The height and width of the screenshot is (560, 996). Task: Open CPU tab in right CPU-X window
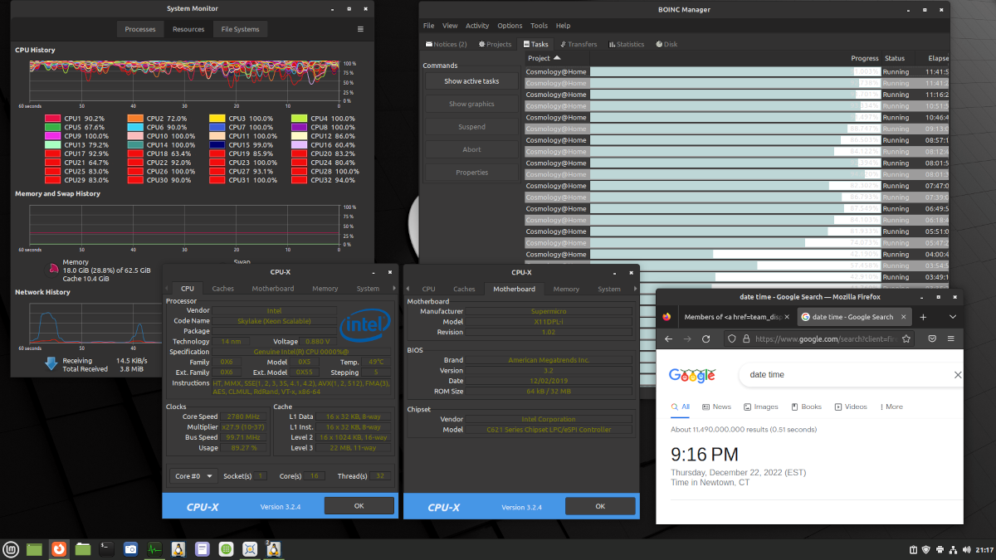(x=428, y=289)
